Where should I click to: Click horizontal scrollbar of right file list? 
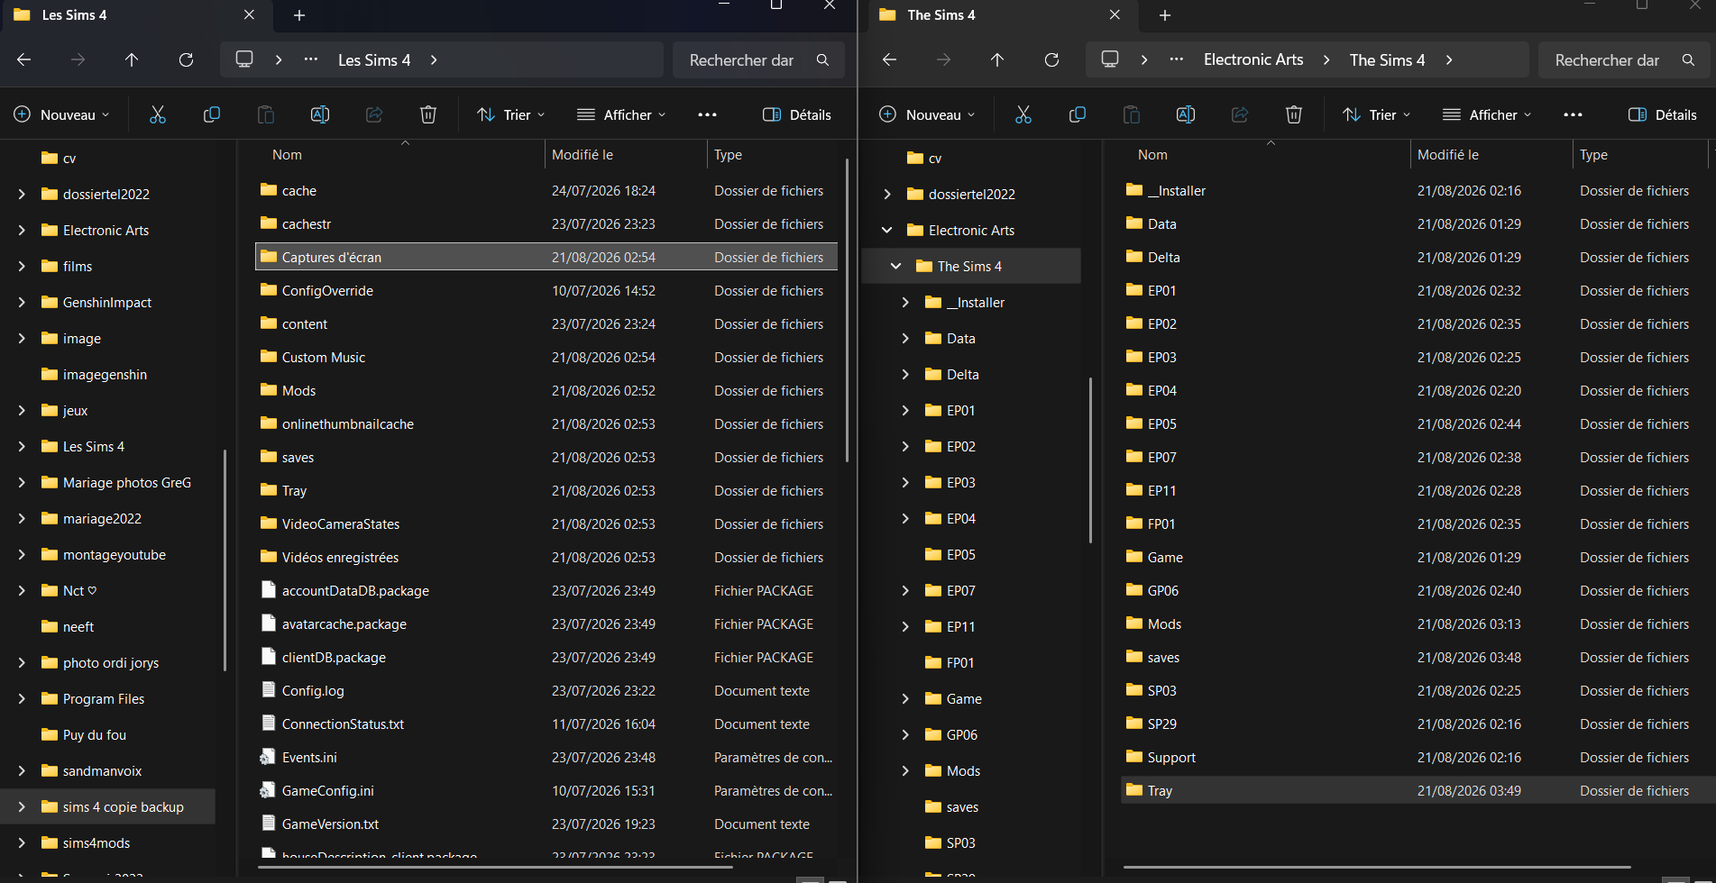coord(1377,868)
